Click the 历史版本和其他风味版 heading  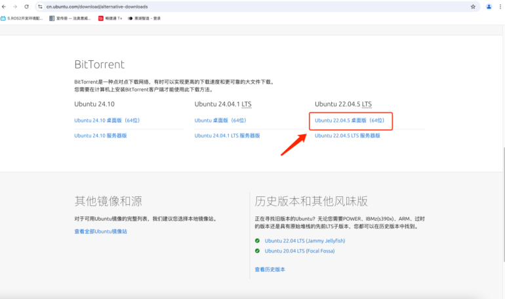(311, 201)
